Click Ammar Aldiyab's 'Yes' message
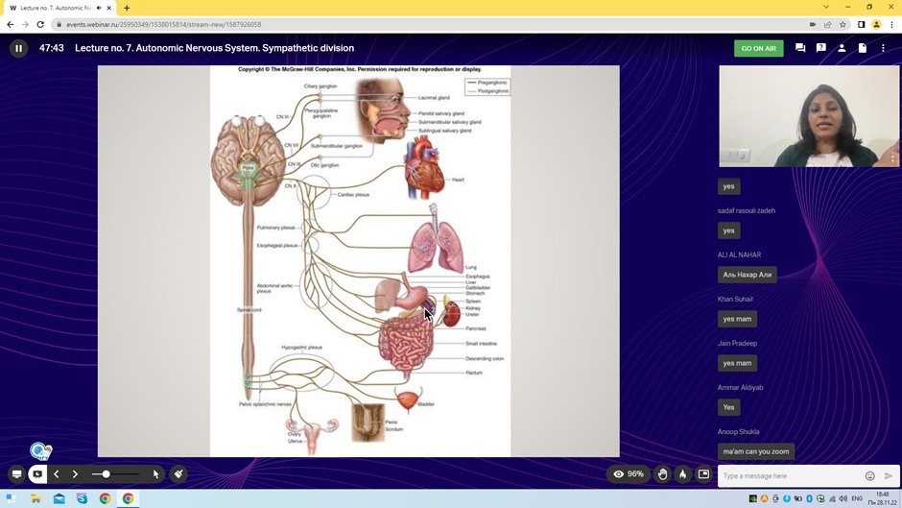 [729, 407]
